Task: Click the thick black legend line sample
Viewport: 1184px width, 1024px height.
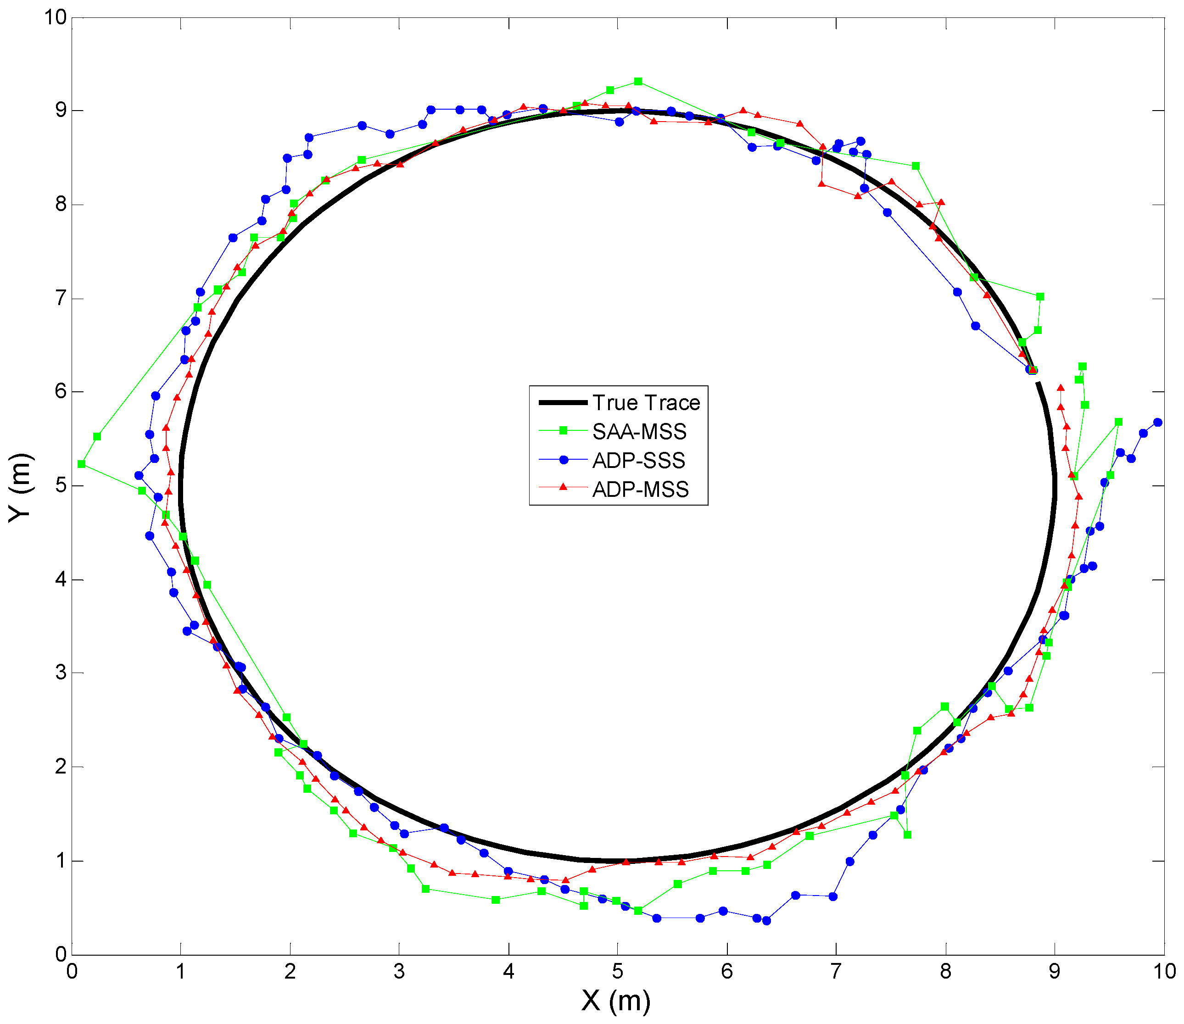Action: (x=563, y=403)
